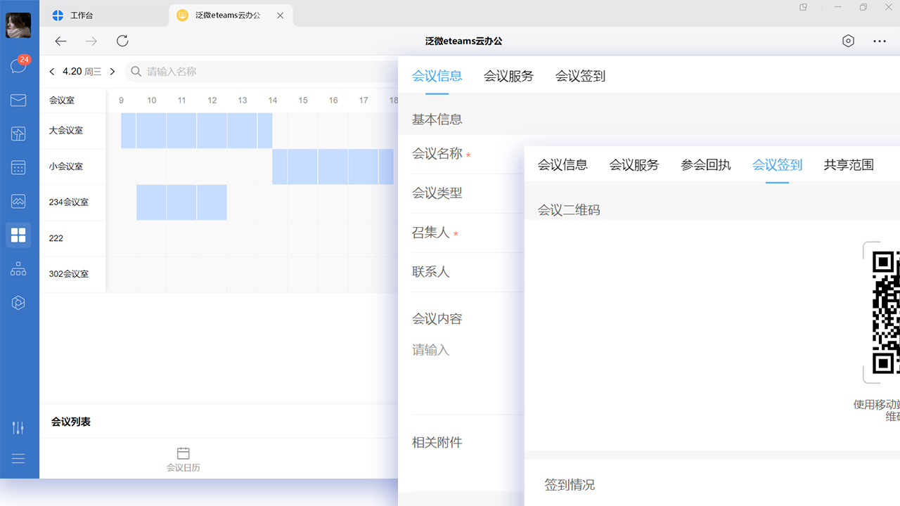Viewport: 900px width, 506px height.
Task: Reload the page with refresh icon
Action: 122,41
